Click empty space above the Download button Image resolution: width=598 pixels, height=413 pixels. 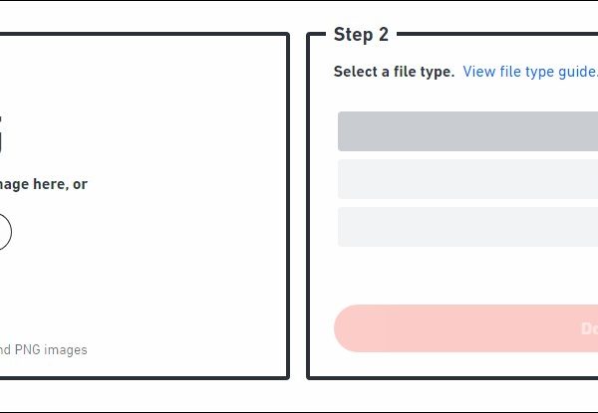click(x=467, y=276)
